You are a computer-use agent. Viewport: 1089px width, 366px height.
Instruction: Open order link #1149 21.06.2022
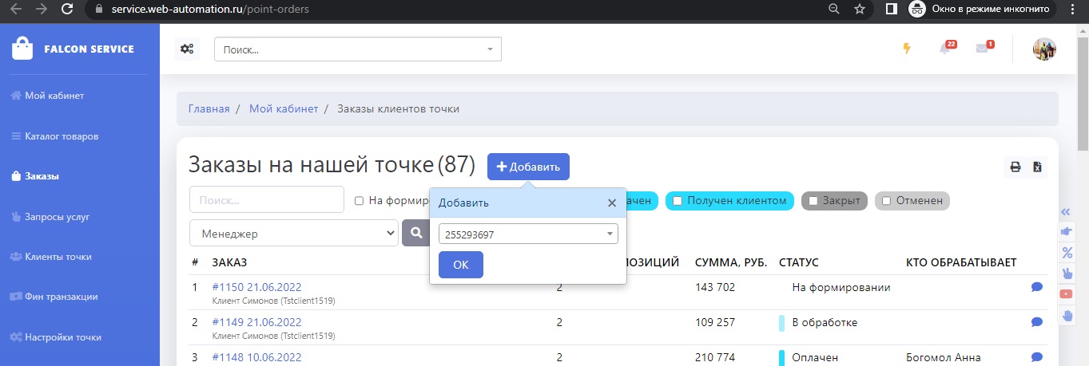(x=256, y=322)
